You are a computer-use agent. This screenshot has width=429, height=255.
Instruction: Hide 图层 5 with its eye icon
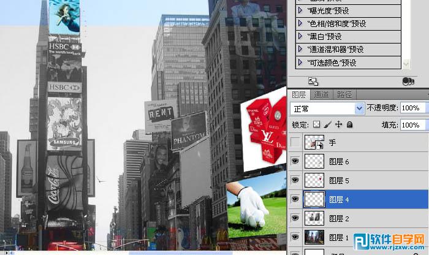tap(295, 180)
